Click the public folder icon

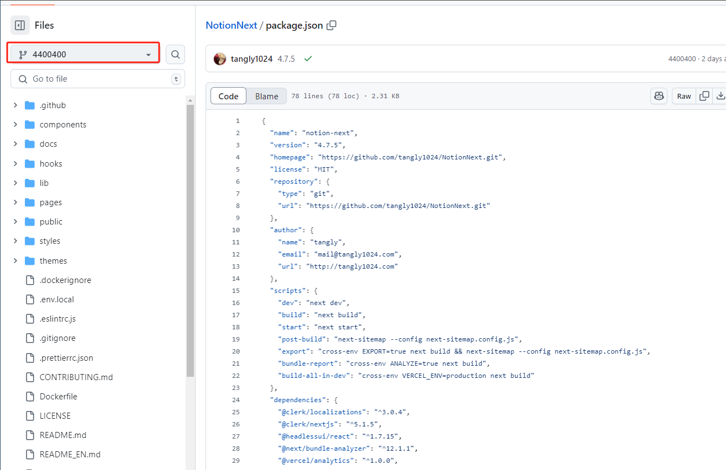[30, 222]
